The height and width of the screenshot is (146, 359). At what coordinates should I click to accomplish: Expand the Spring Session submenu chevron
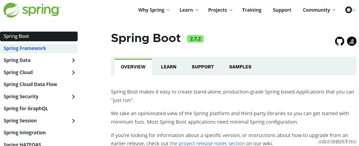[x=73, y=121]
